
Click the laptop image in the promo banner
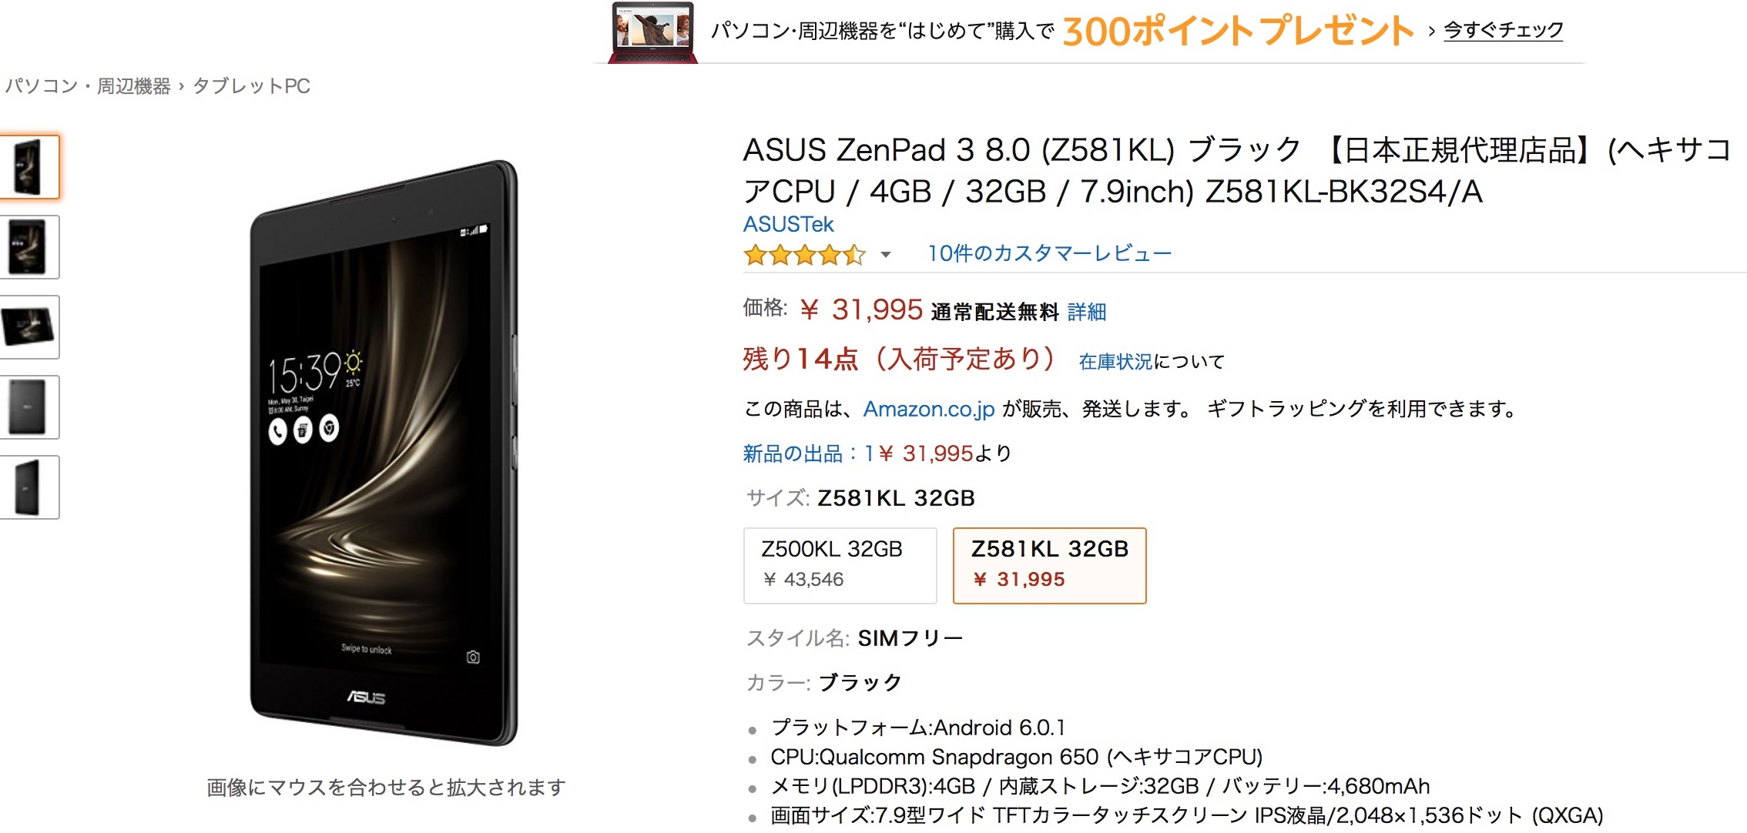653,33
